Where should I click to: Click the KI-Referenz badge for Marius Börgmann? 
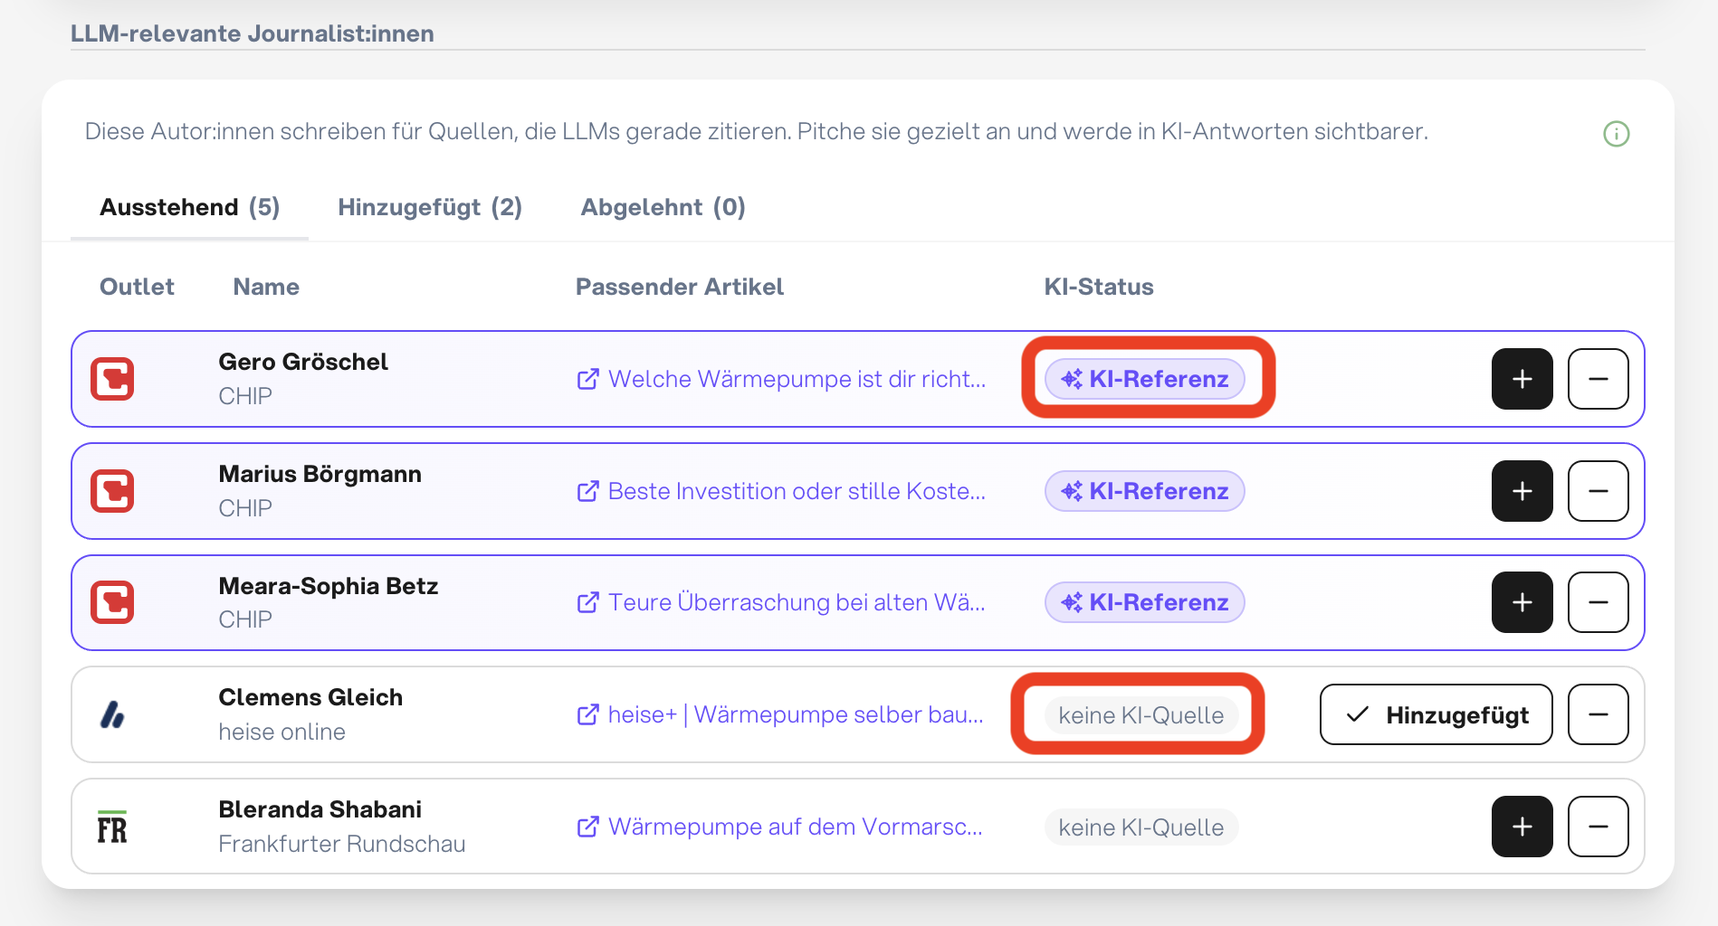coord(1144,491)
